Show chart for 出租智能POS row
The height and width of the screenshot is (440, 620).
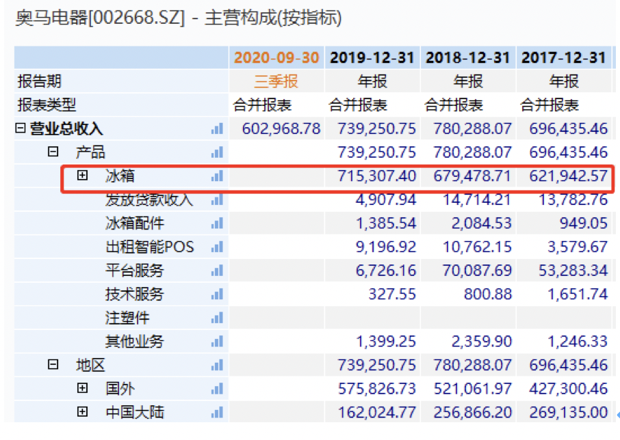217,247
